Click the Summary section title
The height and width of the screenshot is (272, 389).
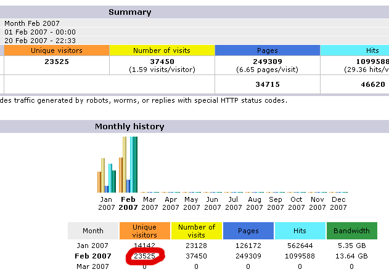tap(129, 12)
